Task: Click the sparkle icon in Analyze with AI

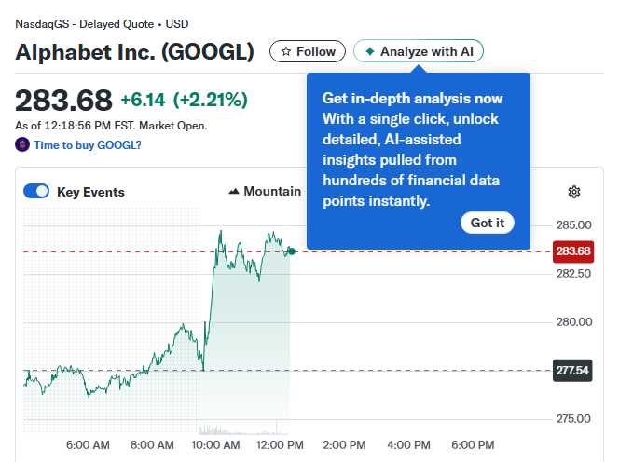Action: [370, 52]
